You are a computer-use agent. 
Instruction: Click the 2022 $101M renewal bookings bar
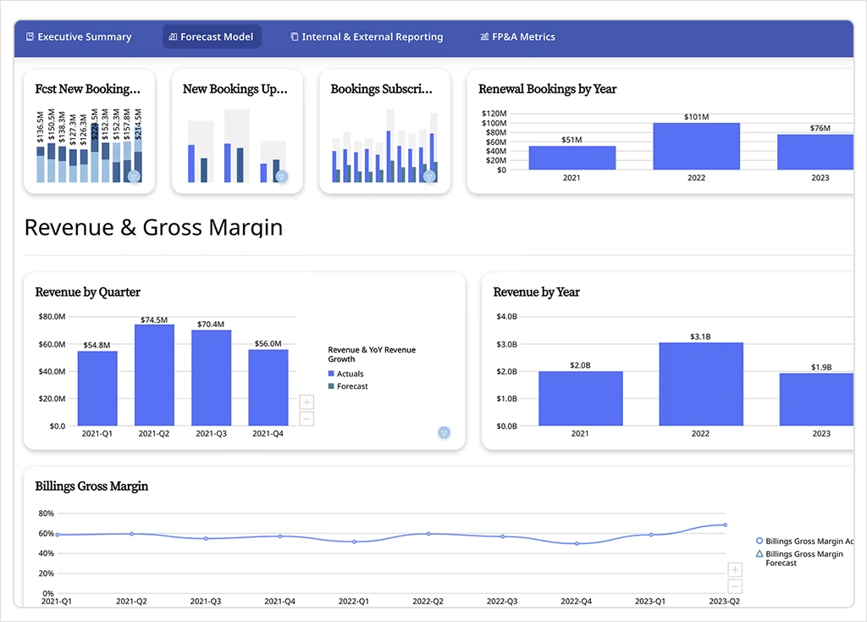[696, 146]
